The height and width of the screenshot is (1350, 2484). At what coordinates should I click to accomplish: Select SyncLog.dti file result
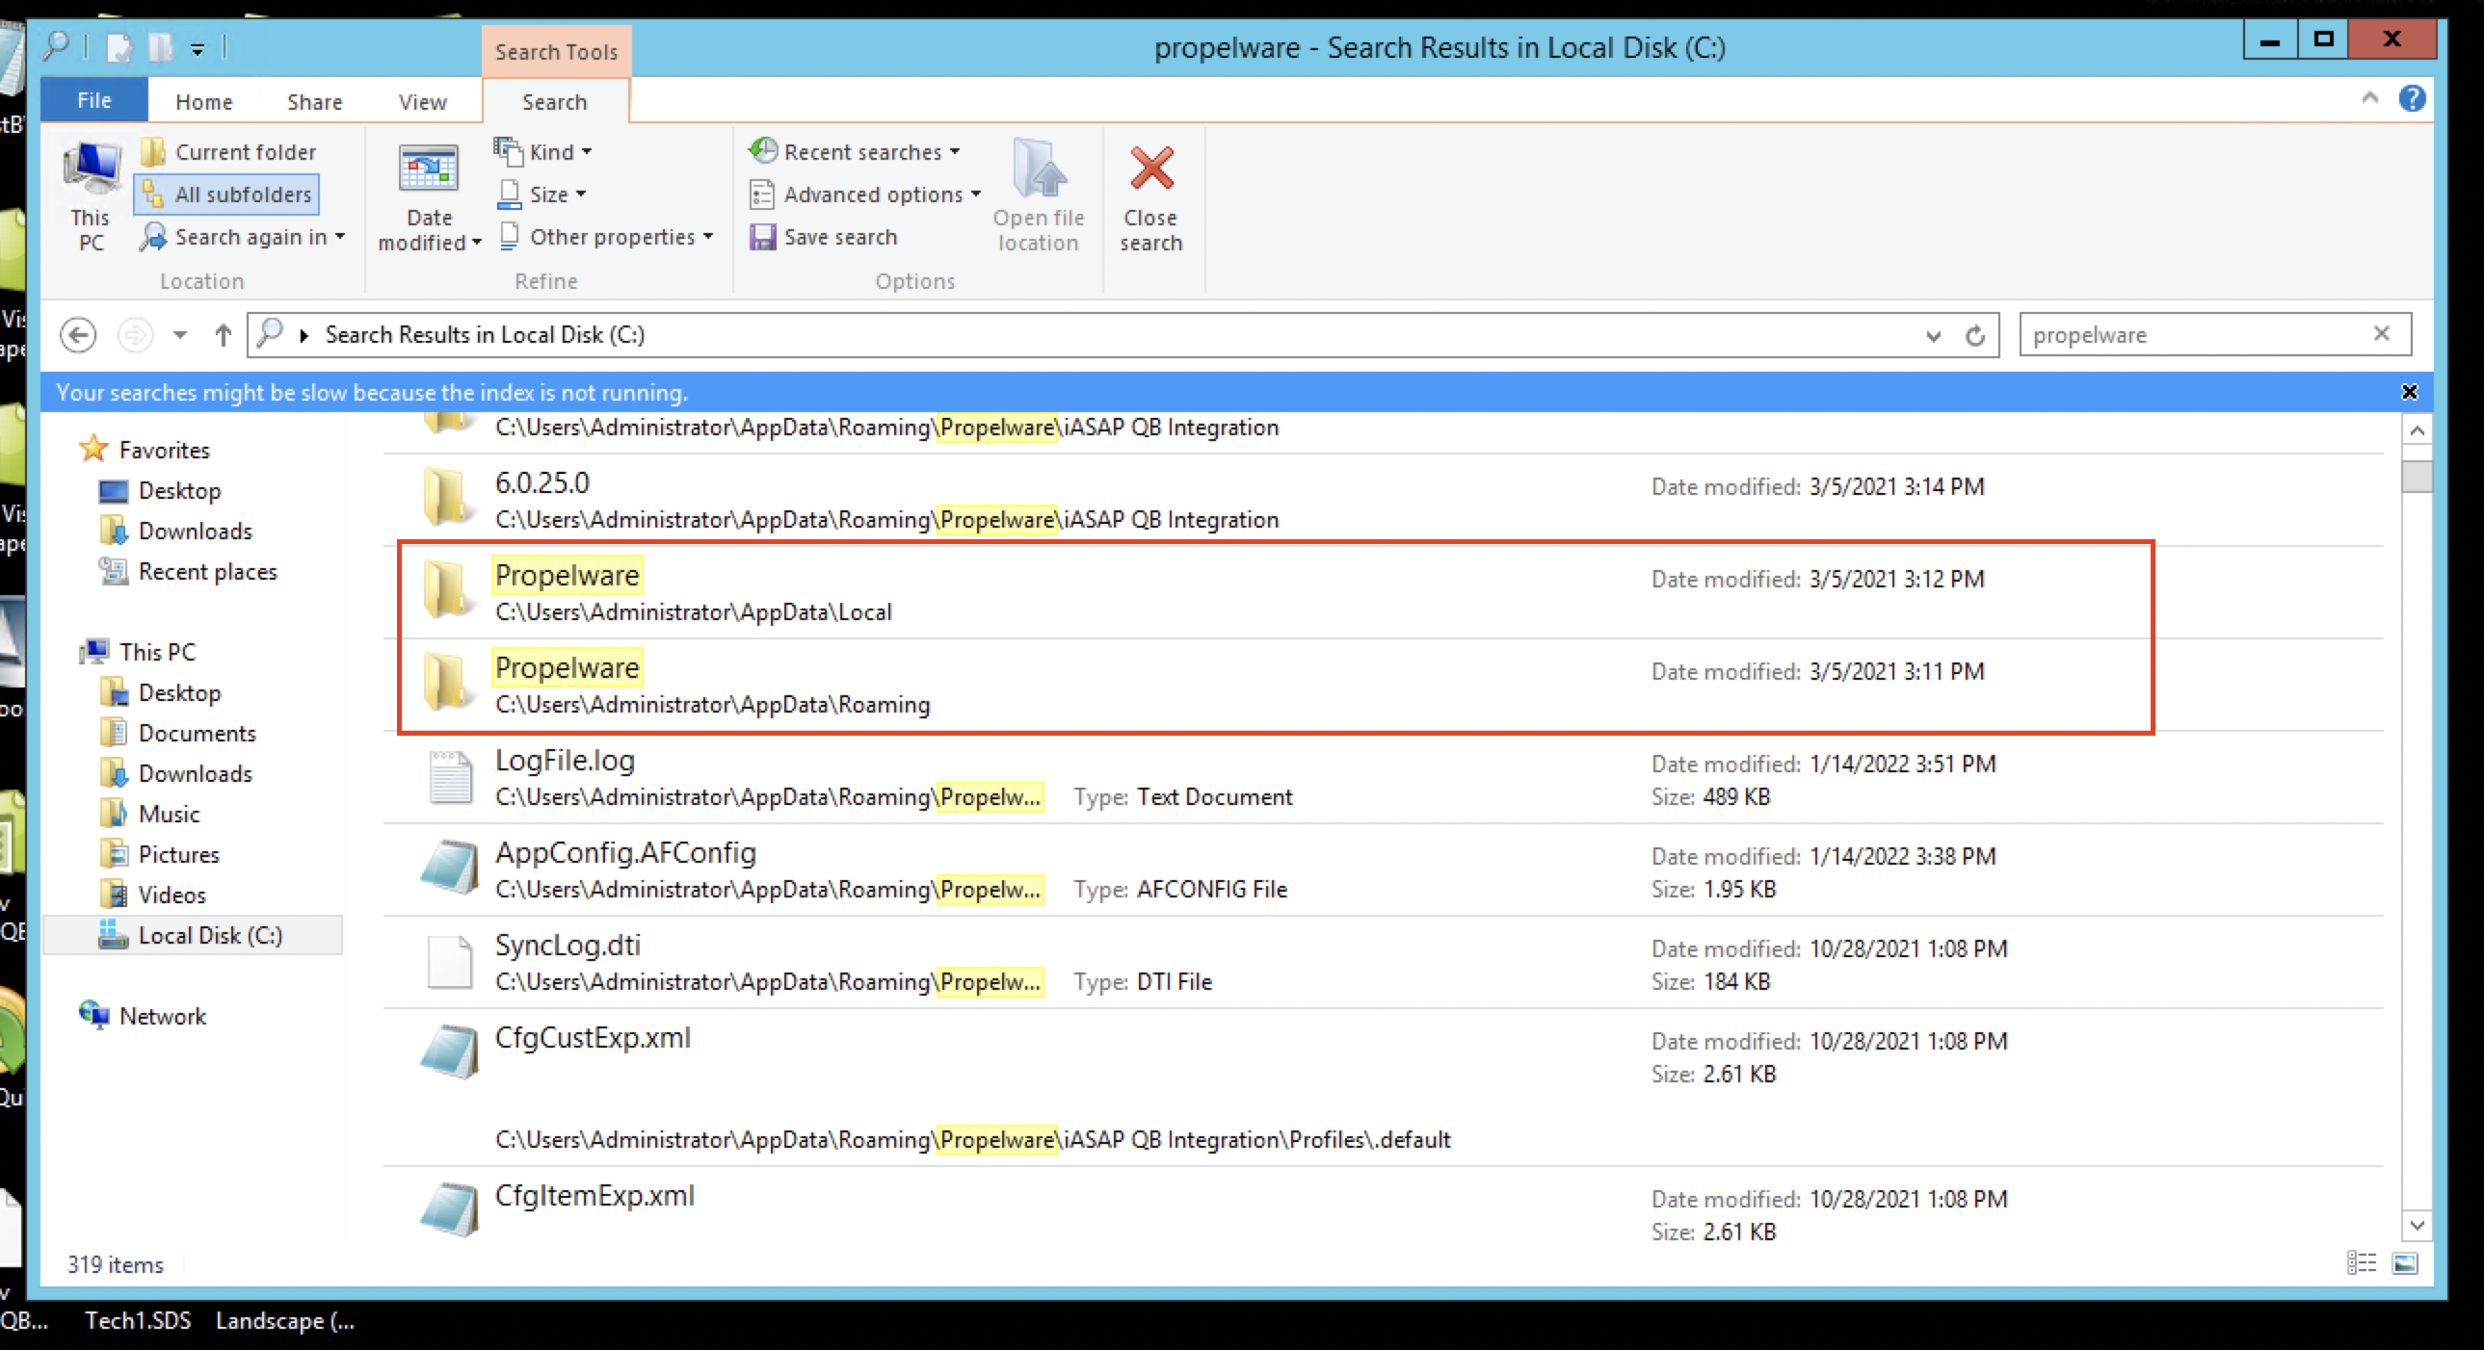point(1383,963)
